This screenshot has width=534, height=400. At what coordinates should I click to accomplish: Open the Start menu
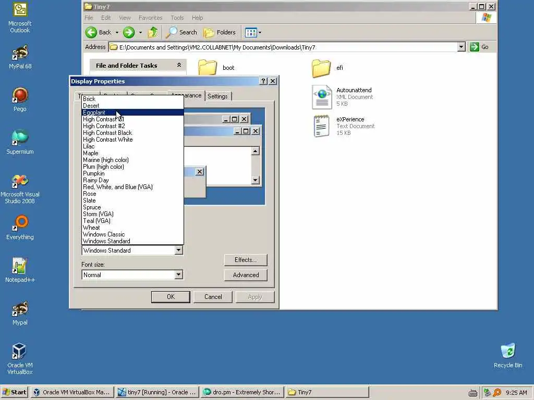(x=15, y=392)
